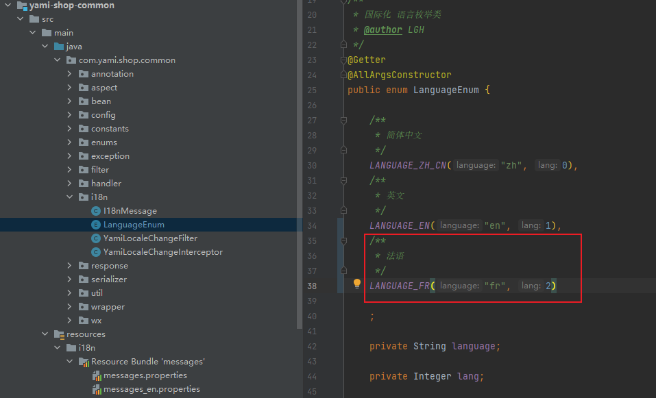Expand the annotation package
The image size is (656, 398).
pos(70,74)
